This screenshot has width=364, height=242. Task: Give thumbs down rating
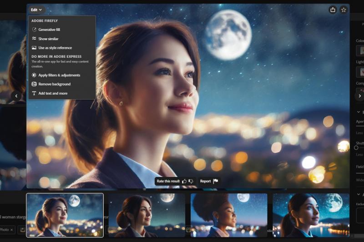(x=191, y=181)
